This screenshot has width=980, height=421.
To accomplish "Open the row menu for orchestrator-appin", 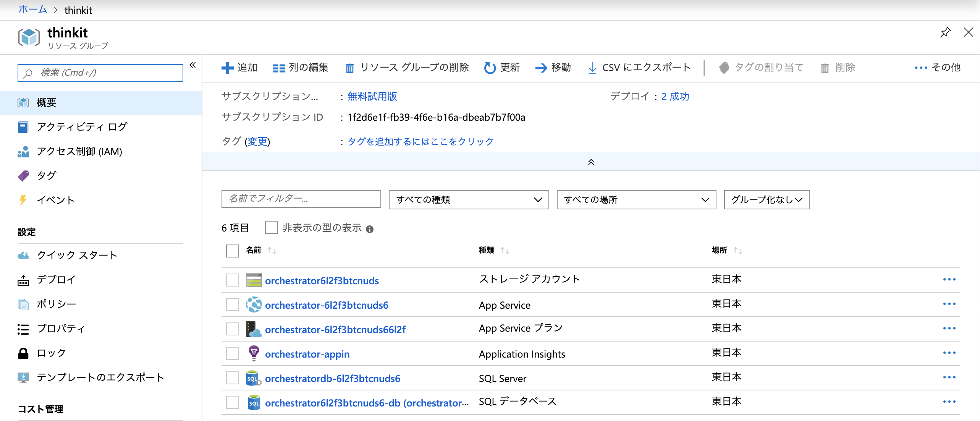I will coord(949,353).
